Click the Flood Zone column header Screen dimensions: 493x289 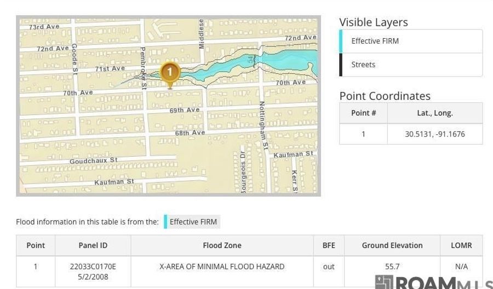[222, 245]
